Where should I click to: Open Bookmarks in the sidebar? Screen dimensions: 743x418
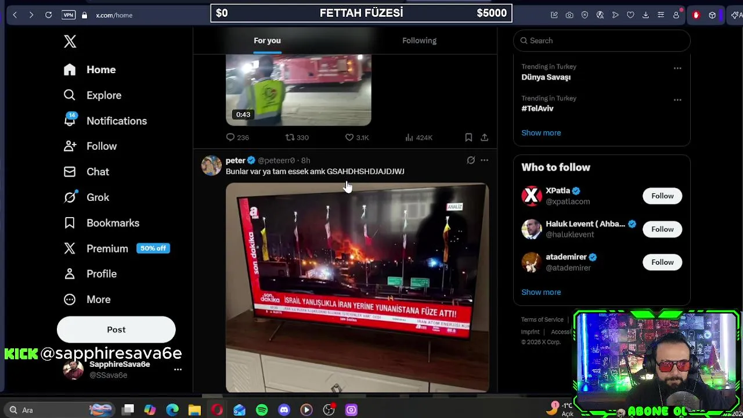[102, 223]
